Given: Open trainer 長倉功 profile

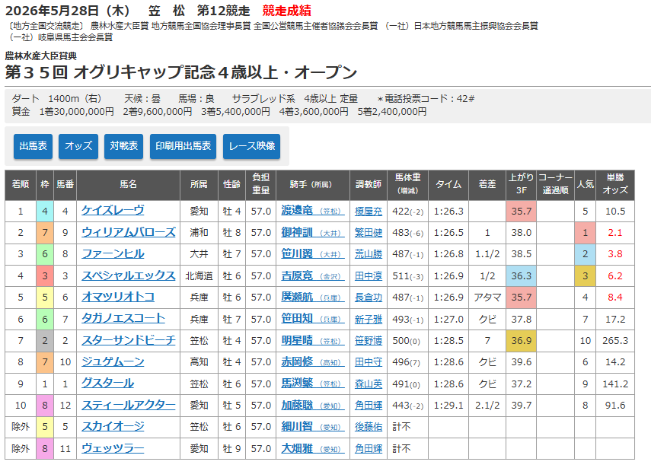Looking at the screenshot, I should point(369,298).
